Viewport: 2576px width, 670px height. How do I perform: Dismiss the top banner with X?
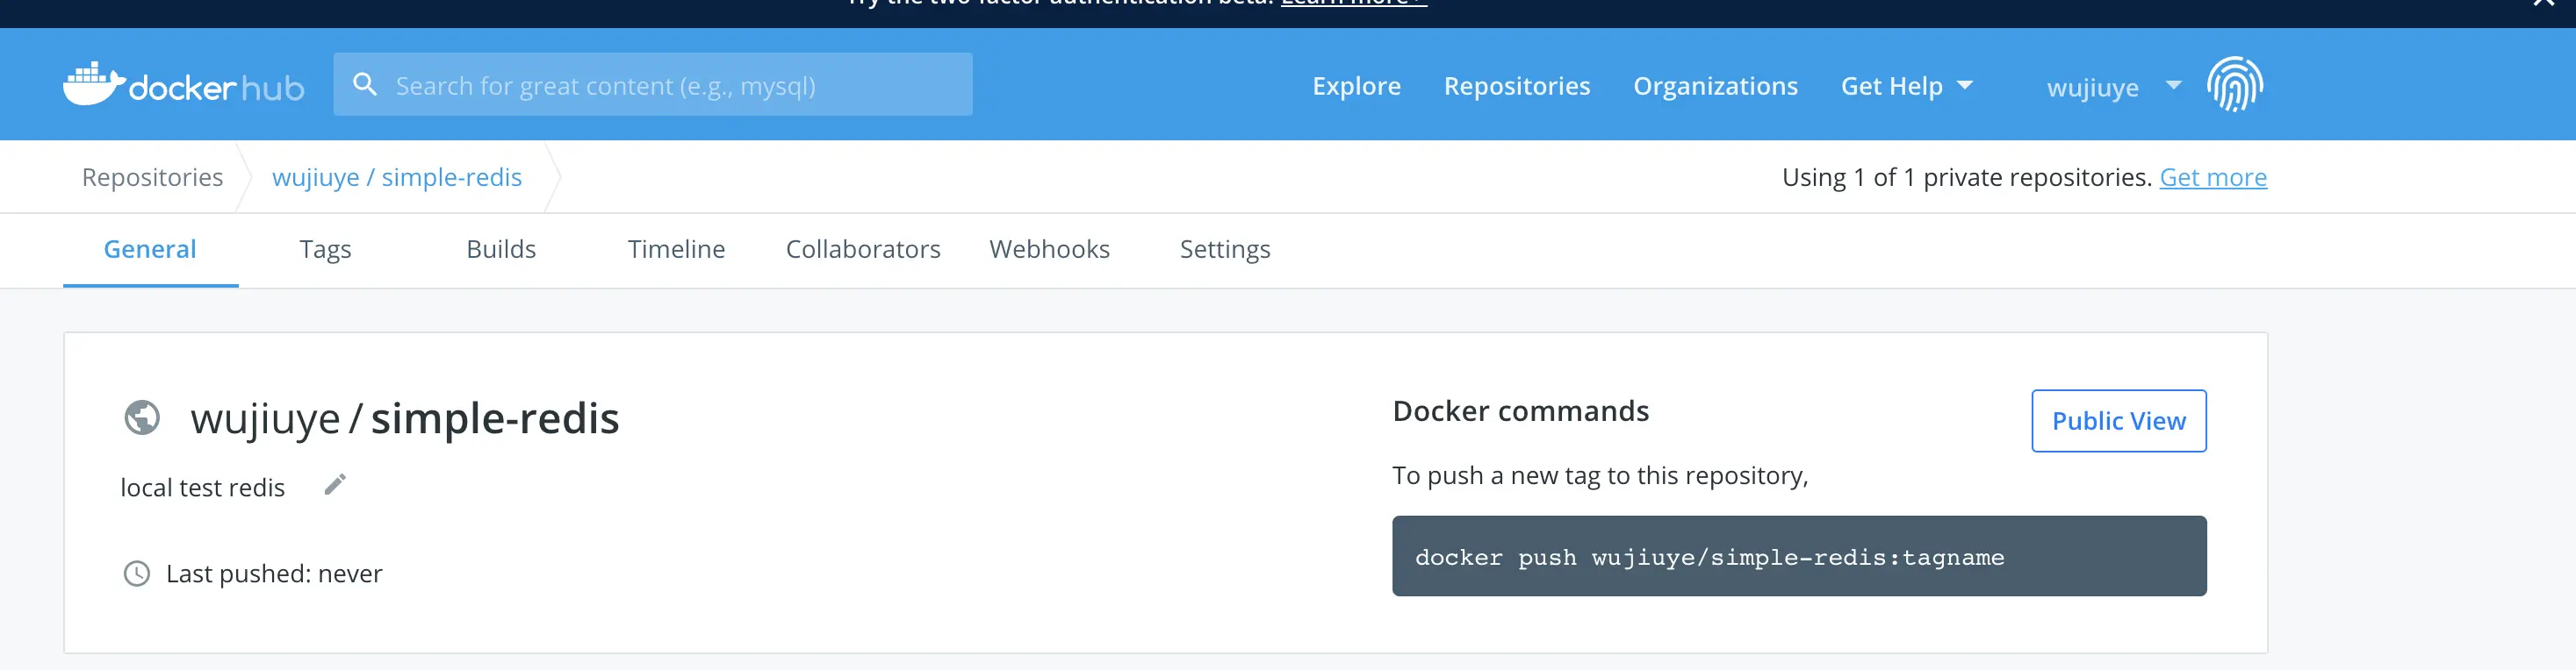pyautogui.click(x=2543, y=4)
